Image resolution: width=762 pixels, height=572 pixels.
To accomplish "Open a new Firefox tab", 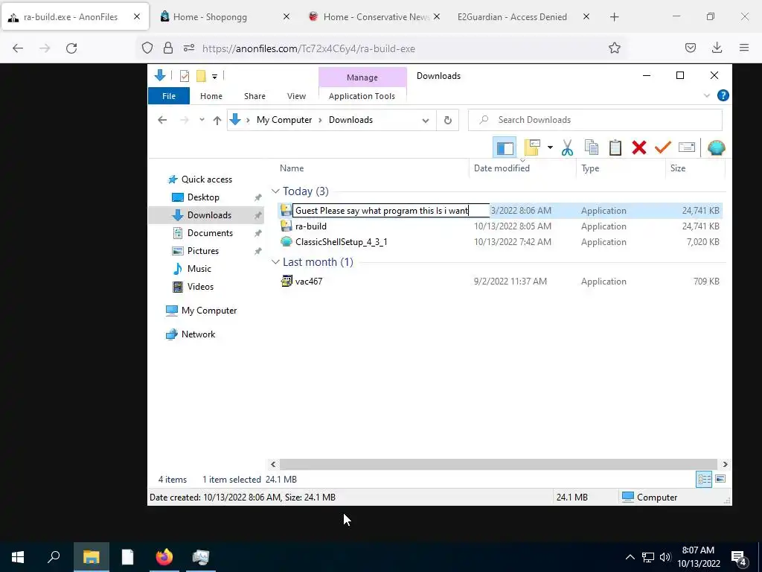I will coord(614,17).
